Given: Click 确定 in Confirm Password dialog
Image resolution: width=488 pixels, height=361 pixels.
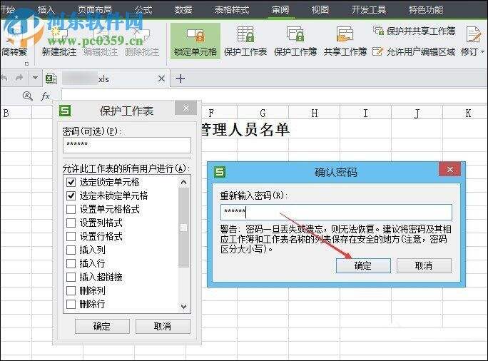Looking at the screenshot, I should pyautogui.click(x=363, y=265).
